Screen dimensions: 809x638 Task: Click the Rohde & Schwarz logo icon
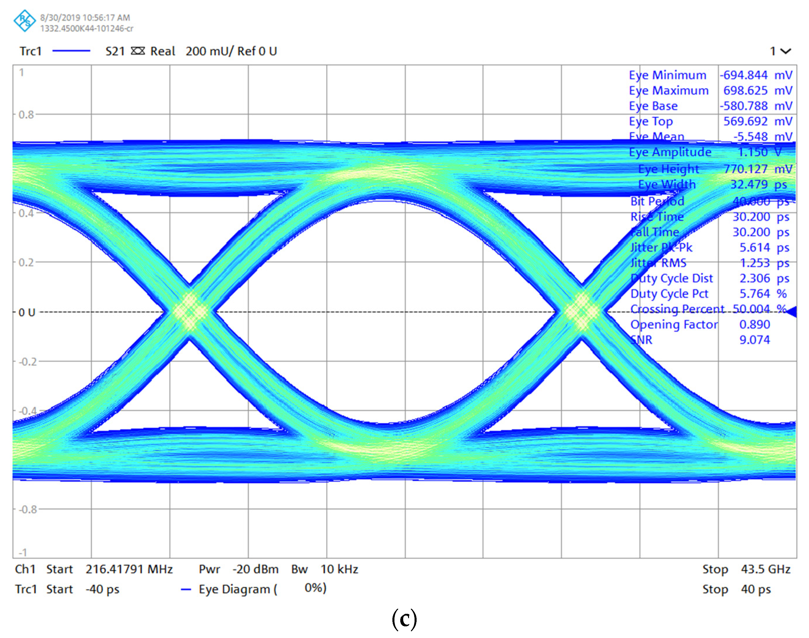(25, 21)
